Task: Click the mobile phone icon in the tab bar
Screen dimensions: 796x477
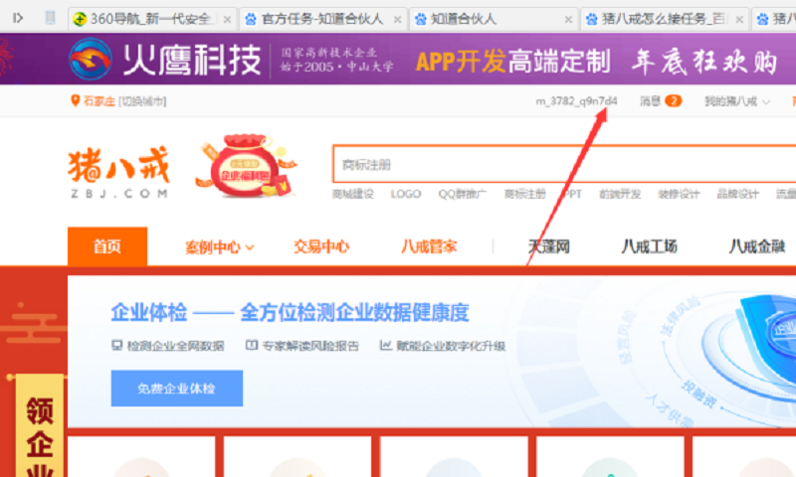Action: coord(50,18)
